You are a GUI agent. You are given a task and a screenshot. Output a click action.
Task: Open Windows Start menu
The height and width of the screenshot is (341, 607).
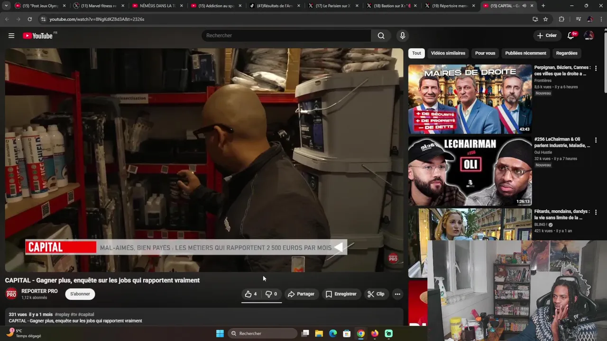pyautogui.click(x=220, y=333)
